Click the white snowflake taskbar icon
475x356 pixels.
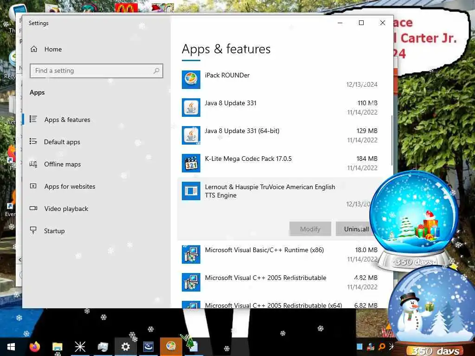click(x=80, y=347)
